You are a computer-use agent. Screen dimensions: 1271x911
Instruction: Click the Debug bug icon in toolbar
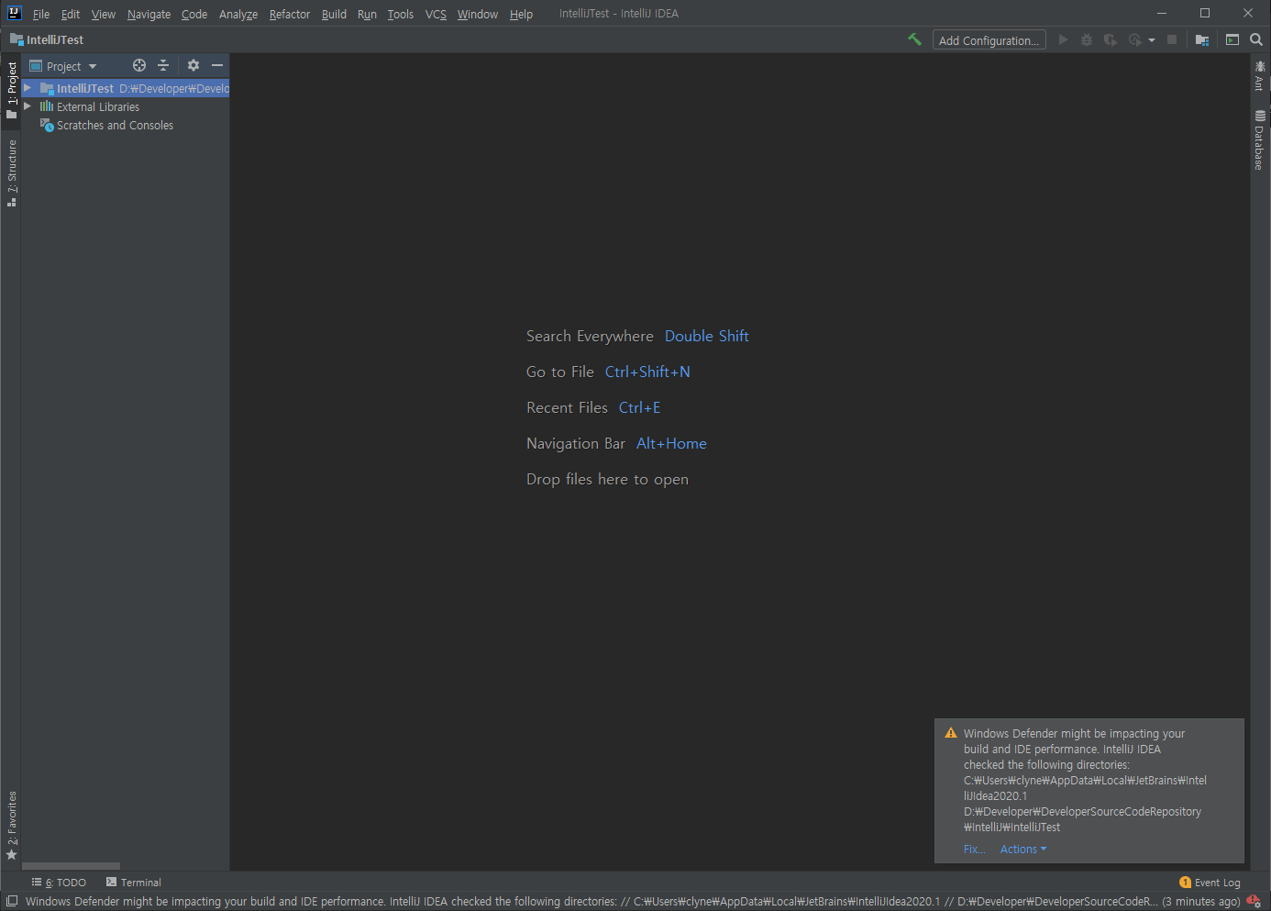1087,39
